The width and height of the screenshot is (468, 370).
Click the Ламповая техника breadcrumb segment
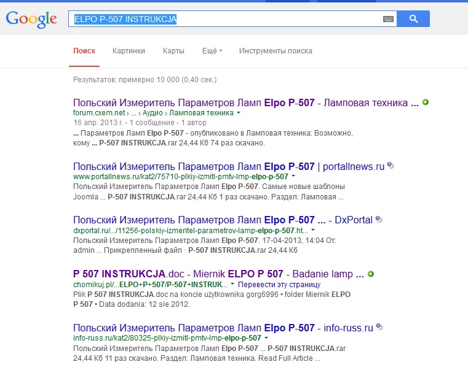point(201,113)
